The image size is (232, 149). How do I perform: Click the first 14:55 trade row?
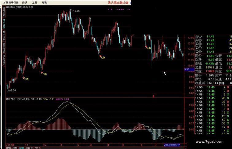213,87
